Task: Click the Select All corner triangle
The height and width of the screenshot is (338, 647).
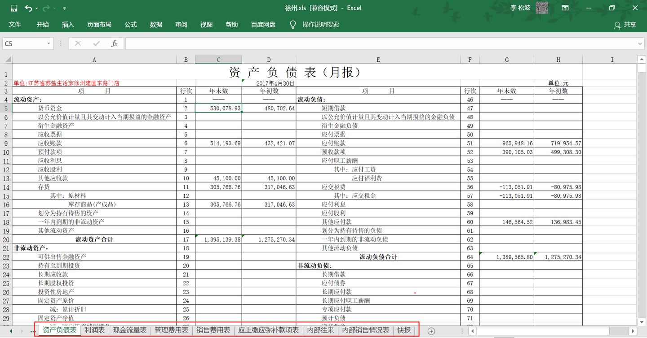Action: point(8,60)
